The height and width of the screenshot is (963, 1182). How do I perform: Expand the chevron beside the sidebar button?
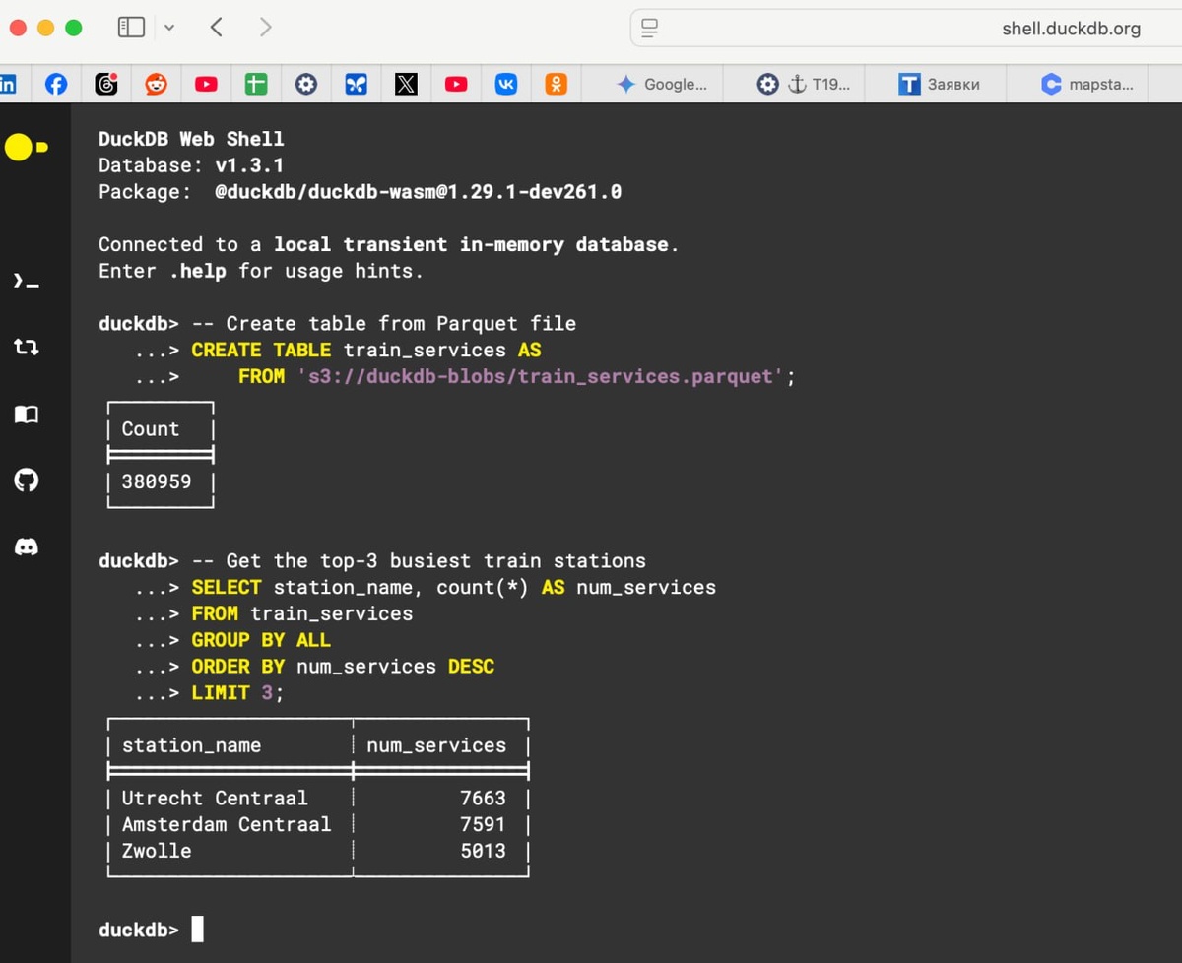coord(169,28)
